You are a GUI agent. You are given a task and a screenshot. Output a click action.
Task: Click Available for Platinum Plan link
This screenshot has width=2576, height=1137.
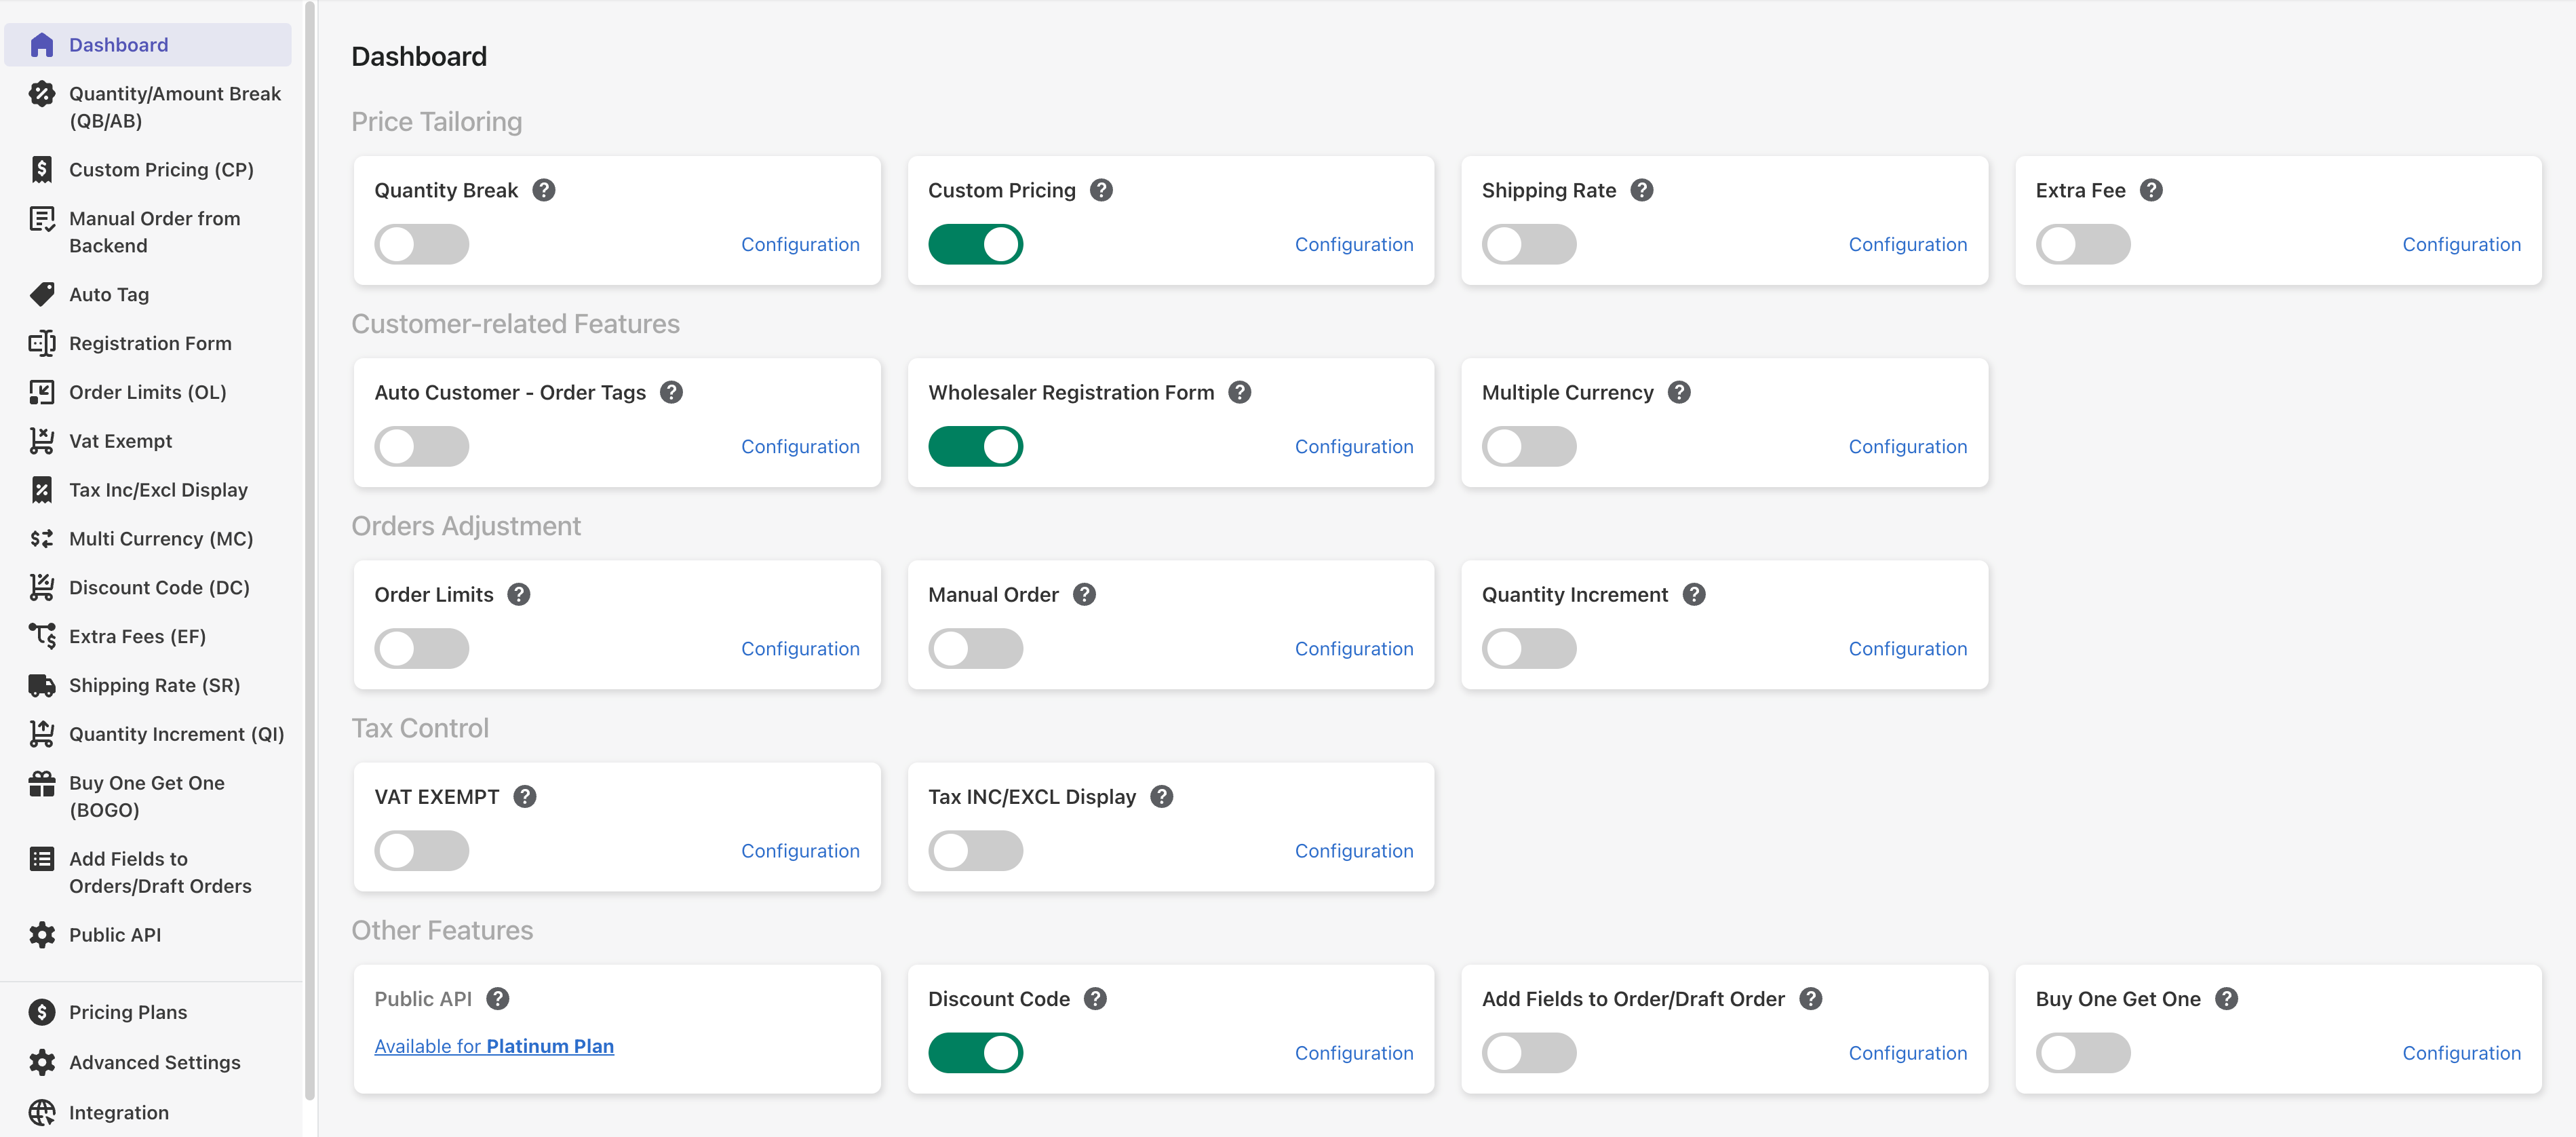[494, 1046]
